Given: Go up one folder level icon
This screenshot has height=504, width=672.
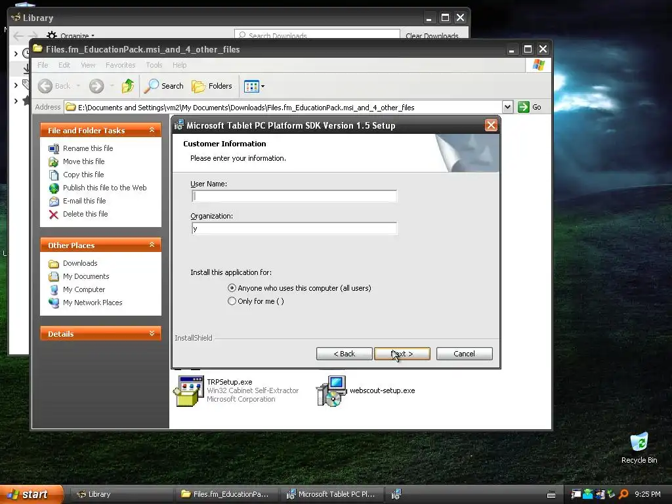Looking at the screenshot, I should 128,86.
